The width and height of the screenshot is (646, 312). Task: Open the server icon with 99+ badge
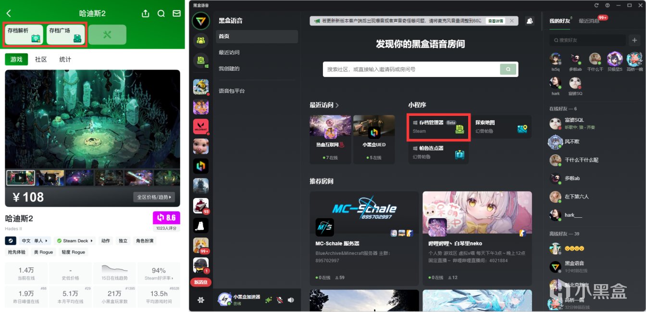coord(200,245)
